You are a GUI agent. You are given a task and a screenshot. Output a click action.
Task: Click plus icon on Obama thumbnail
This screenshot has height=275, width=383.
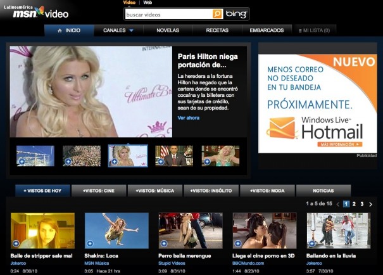pyautogui.click(x=161, y=162)
